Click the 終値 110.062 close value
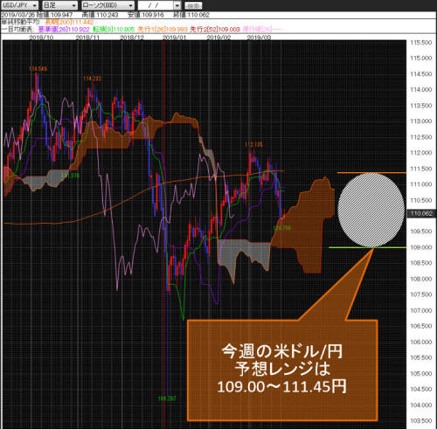Image resolution: width=437 pixels, height=429 pixels. [x=191, y=15]
